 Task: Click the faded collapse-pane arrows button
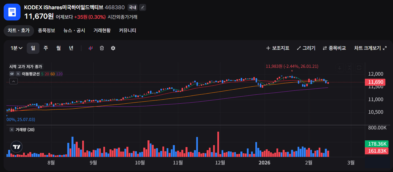coord(349,68)
